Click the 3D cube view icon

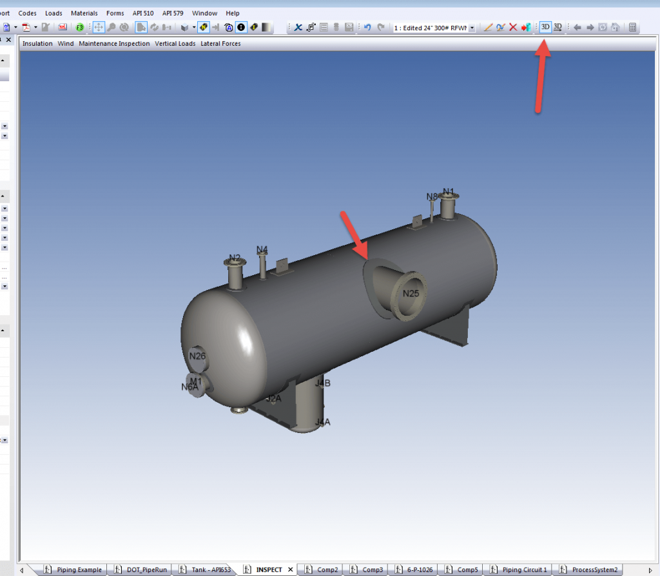[x=185, y=28]
